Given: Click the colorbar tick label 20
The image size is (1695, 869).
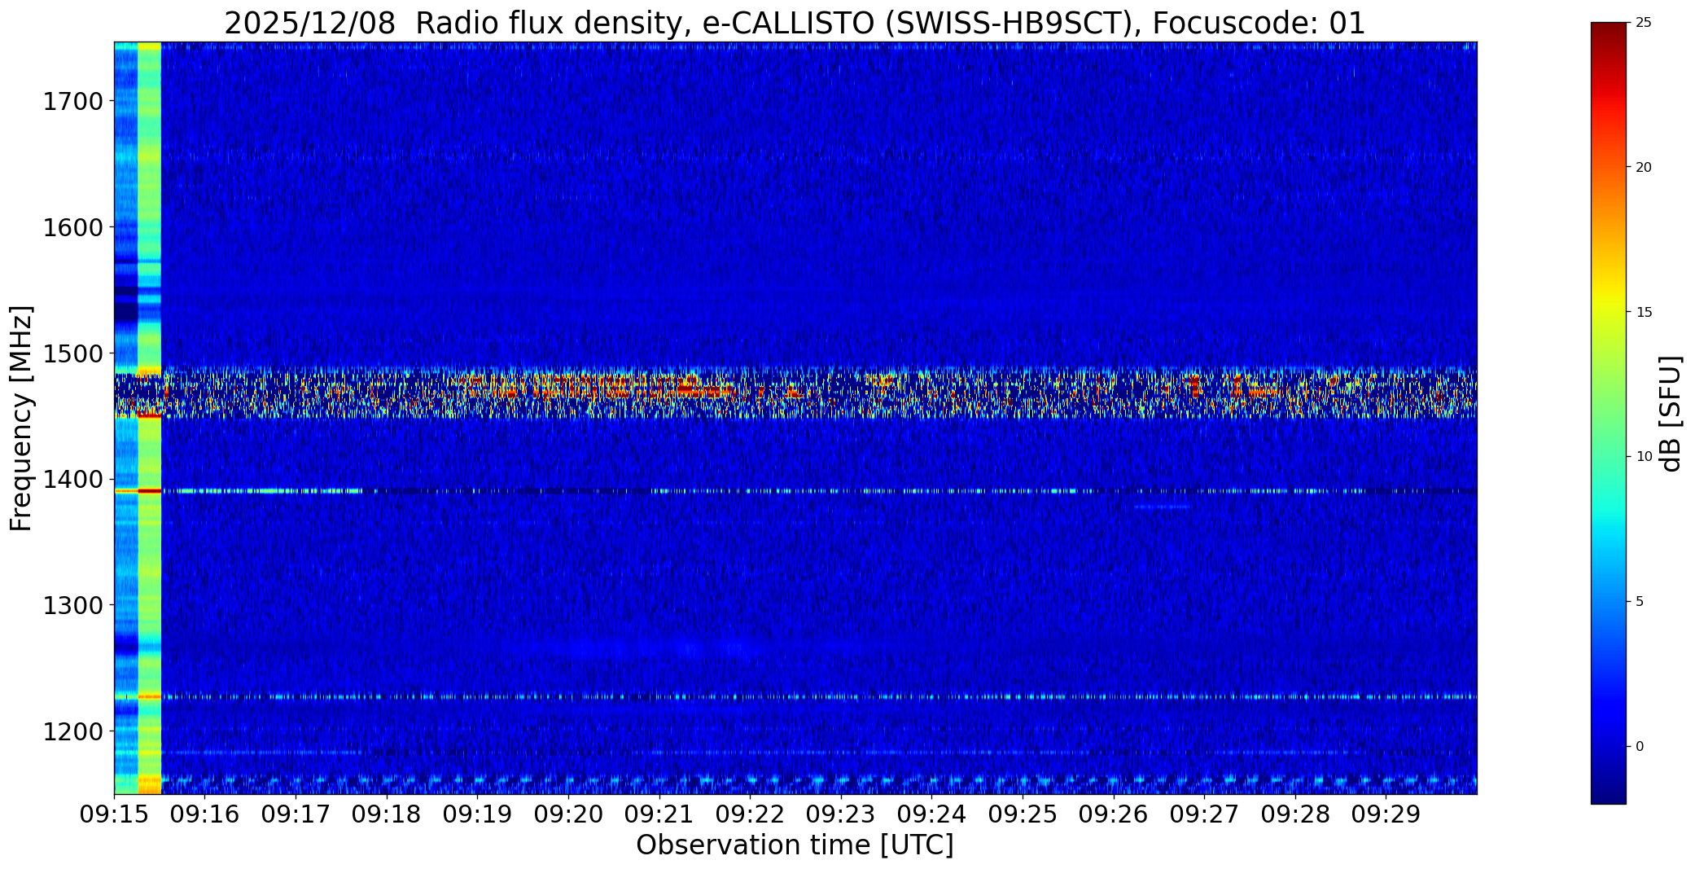Looking at the screenshot, I should click(x=1644, y=167).
